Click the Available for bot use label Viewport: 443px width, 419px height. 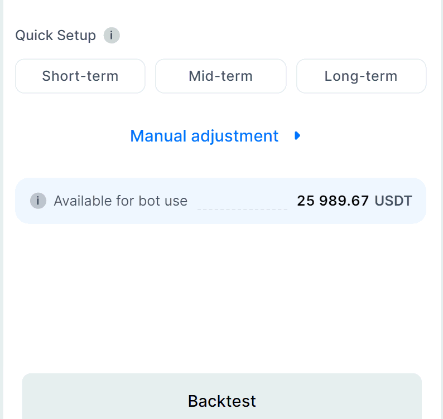coord(121,201)
